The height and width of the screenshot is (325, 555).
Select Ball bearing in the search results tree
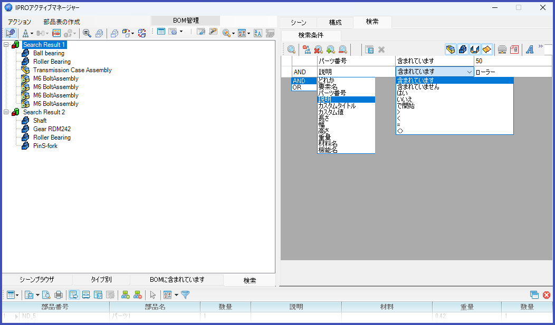click(x=50, y=53)
